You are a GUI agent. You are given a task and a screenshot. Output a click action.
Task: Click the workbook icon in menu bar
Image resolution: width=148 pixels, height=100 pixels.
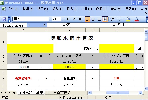(x=4, y=9)
